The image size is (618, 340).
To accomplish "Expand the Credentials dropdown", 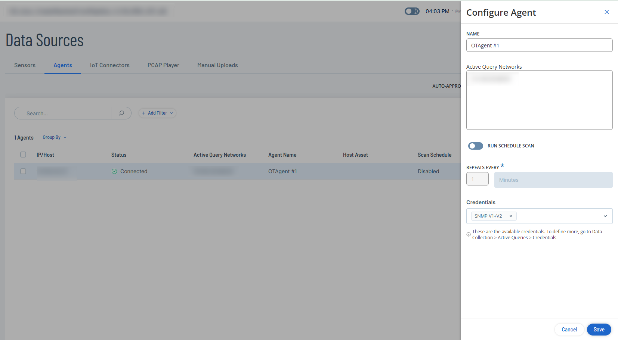I will click(605, 216).
